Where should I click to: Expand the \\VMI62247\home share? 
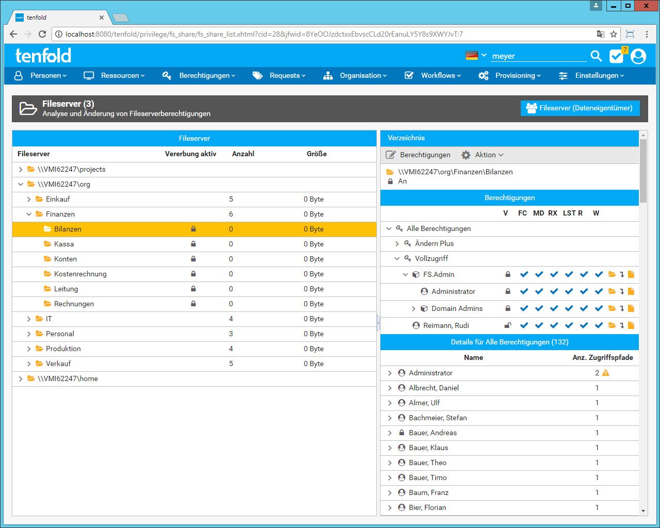tap(21, 378)
